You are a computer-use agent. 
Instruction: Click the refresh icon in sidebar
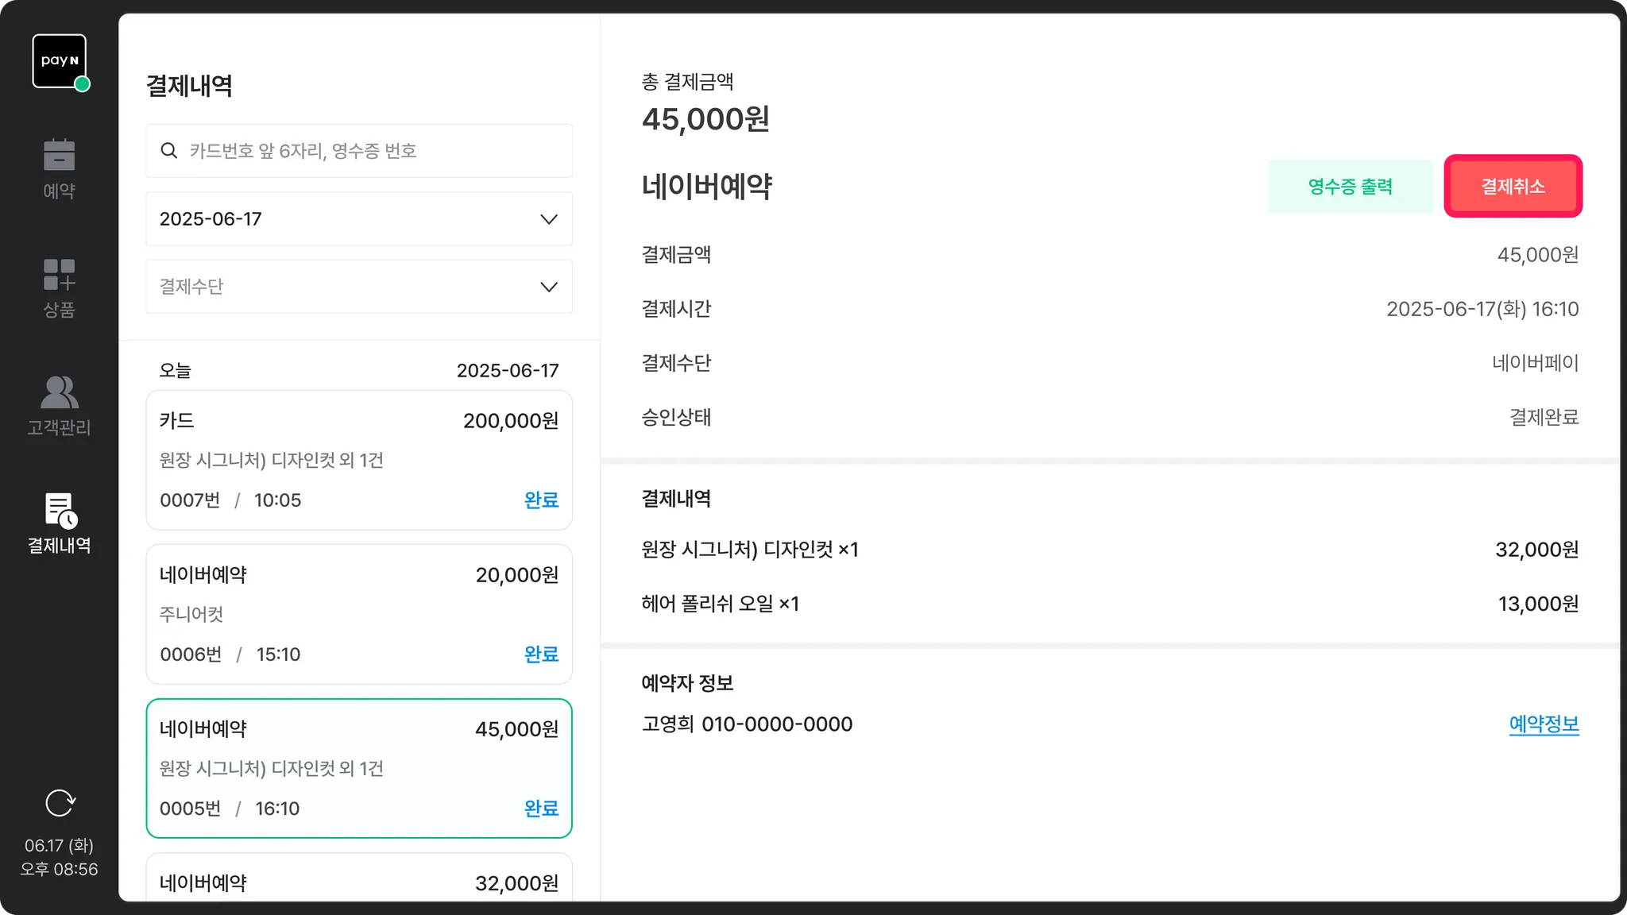[x=60, y=803]
